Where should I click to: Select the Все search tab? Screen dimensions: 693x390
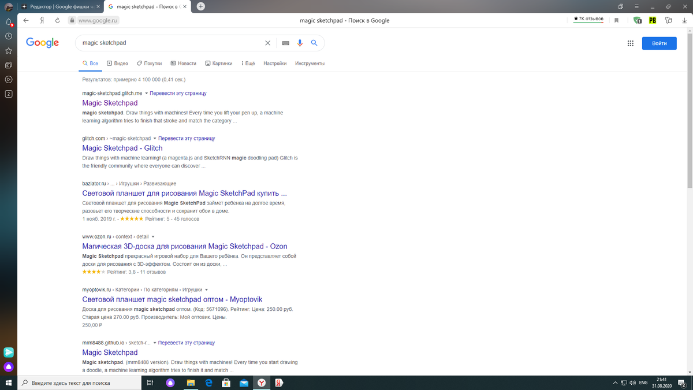point(90,64)
